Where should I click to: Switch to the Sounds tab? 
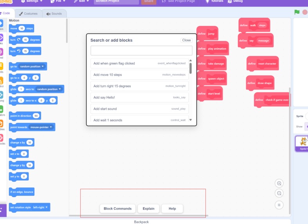tap(54, 14)
